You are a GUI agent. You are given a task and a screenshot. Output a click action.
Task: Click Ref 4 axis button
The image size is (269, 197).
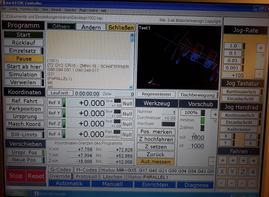[x=54, y=134]
